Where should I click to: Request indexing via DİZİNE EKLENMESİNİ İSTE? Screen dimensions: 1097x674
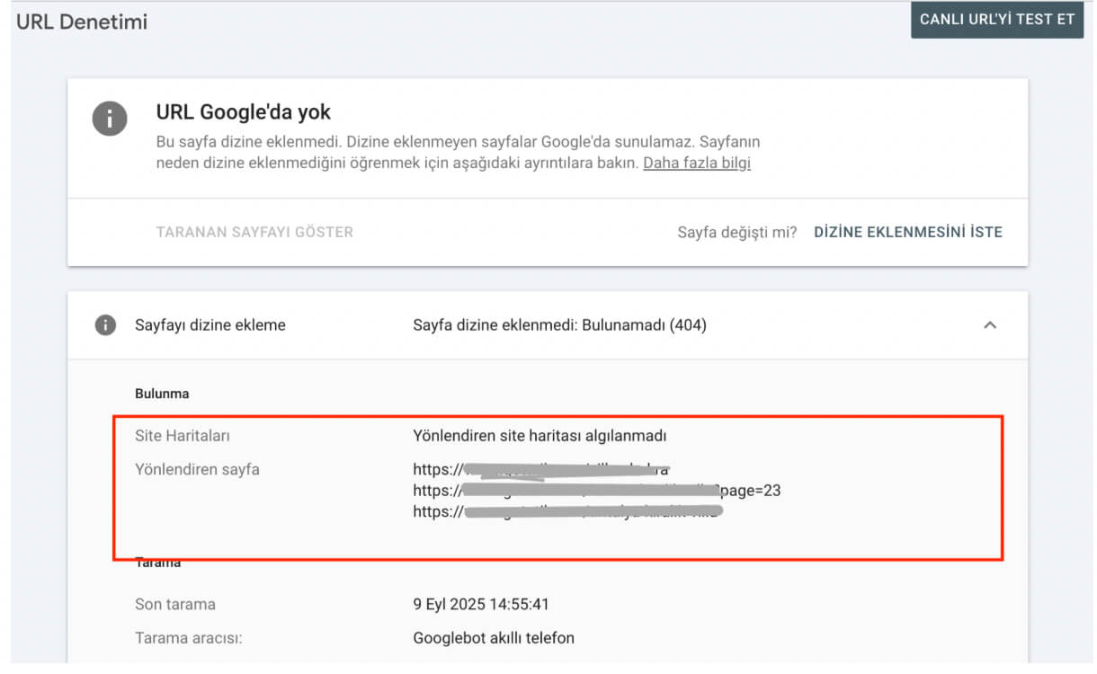click(x=907, y=232)
